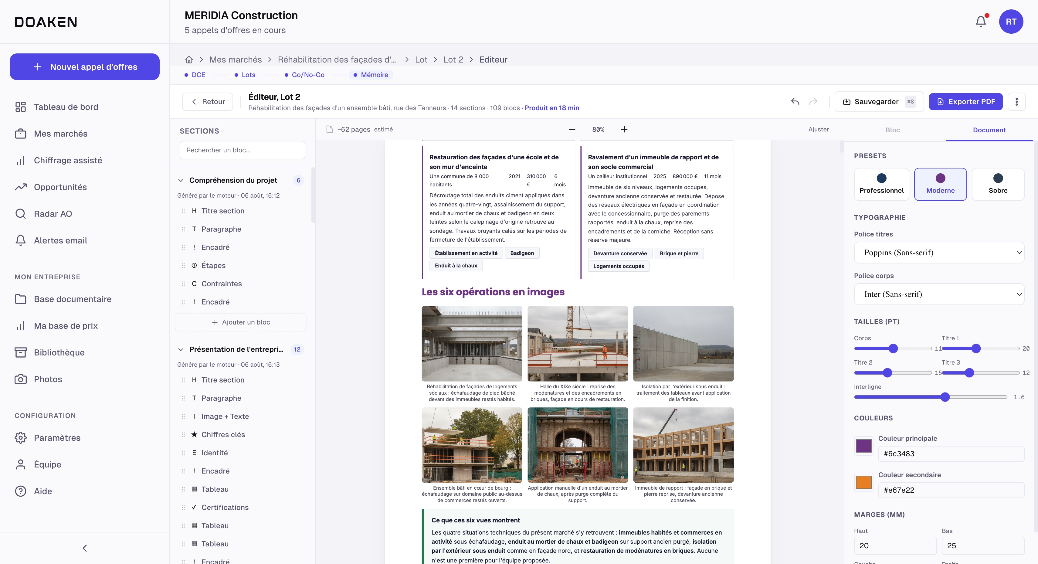Open the RT user avatar menu
The height and width of the screenshot is (564, 1038).
click(1011, 21)
